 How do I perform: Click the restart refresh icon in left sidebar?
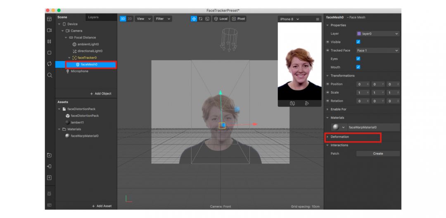[49, 64]
